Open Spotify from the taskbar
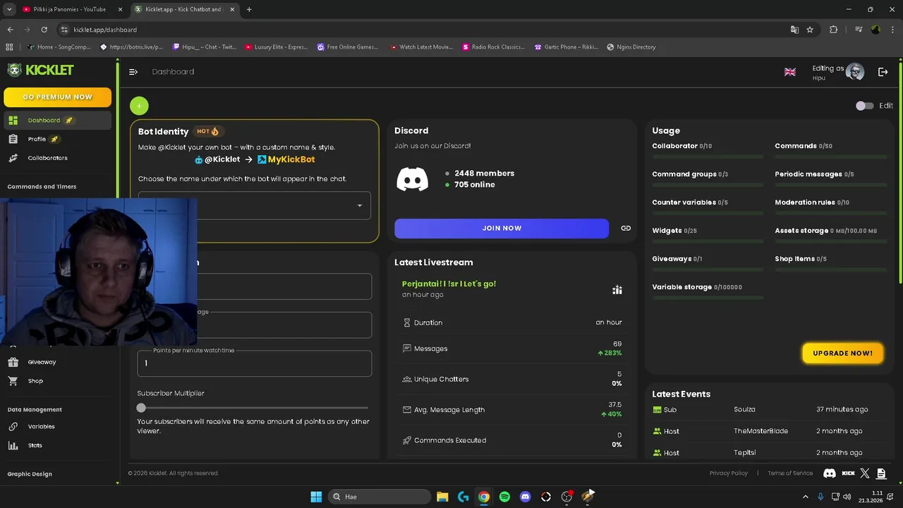 [x=504, y=497]
